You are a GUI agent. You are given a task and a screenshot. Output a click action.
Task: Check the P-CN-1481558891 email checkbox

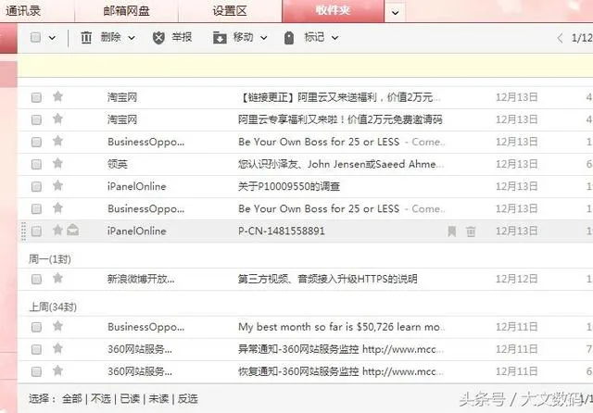36,231
